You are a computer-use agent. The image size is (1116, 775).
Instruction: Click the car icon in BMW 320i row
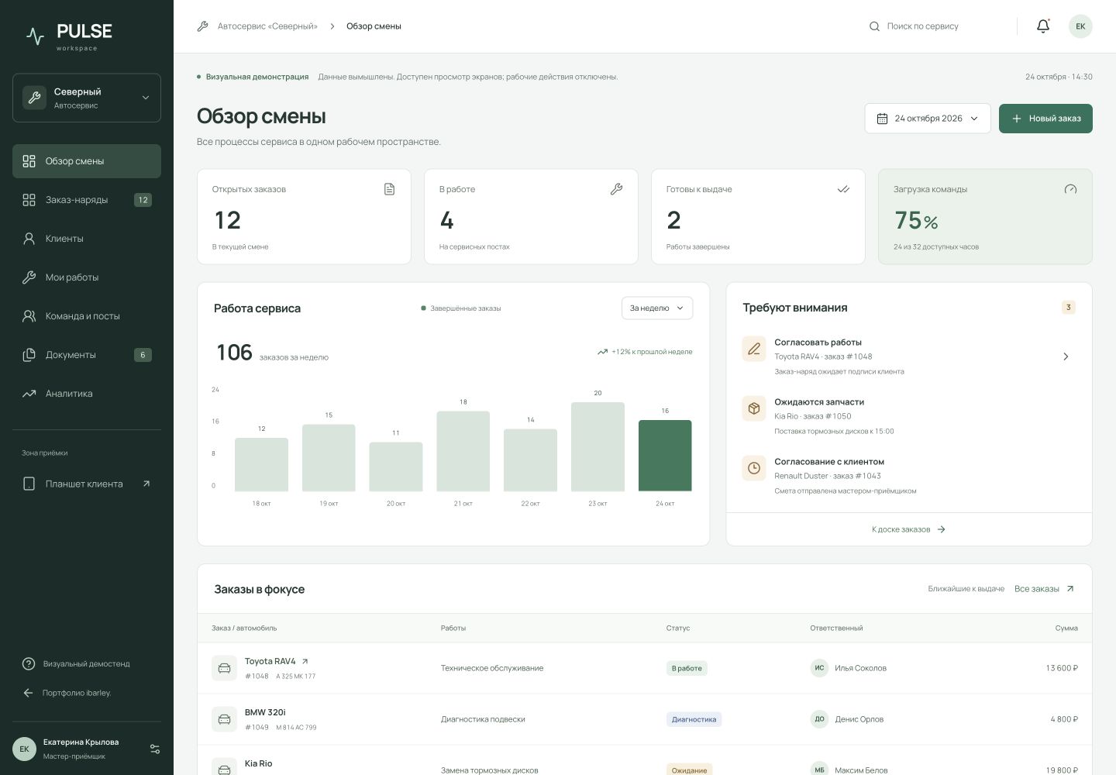point(224,719)
